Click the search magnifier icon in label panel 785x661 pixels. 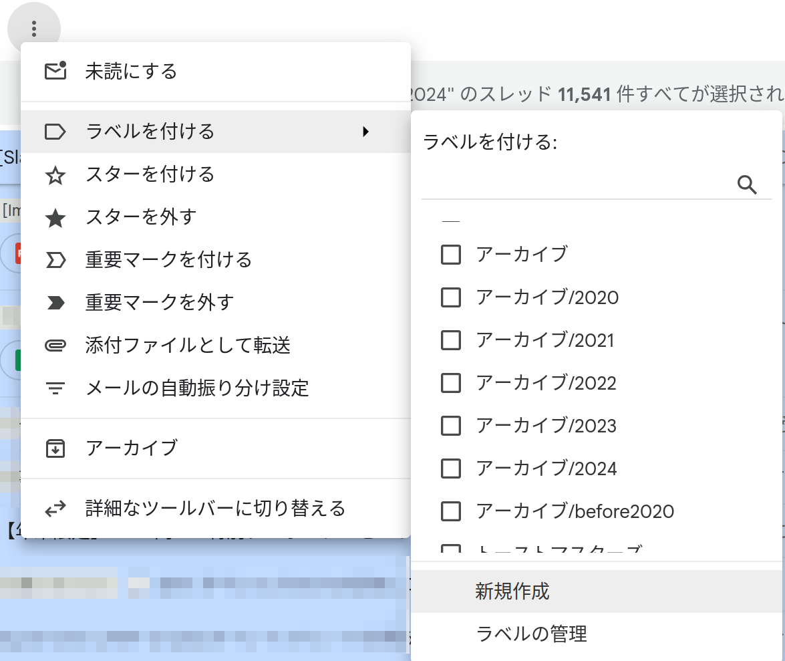[x=747, y=184]
